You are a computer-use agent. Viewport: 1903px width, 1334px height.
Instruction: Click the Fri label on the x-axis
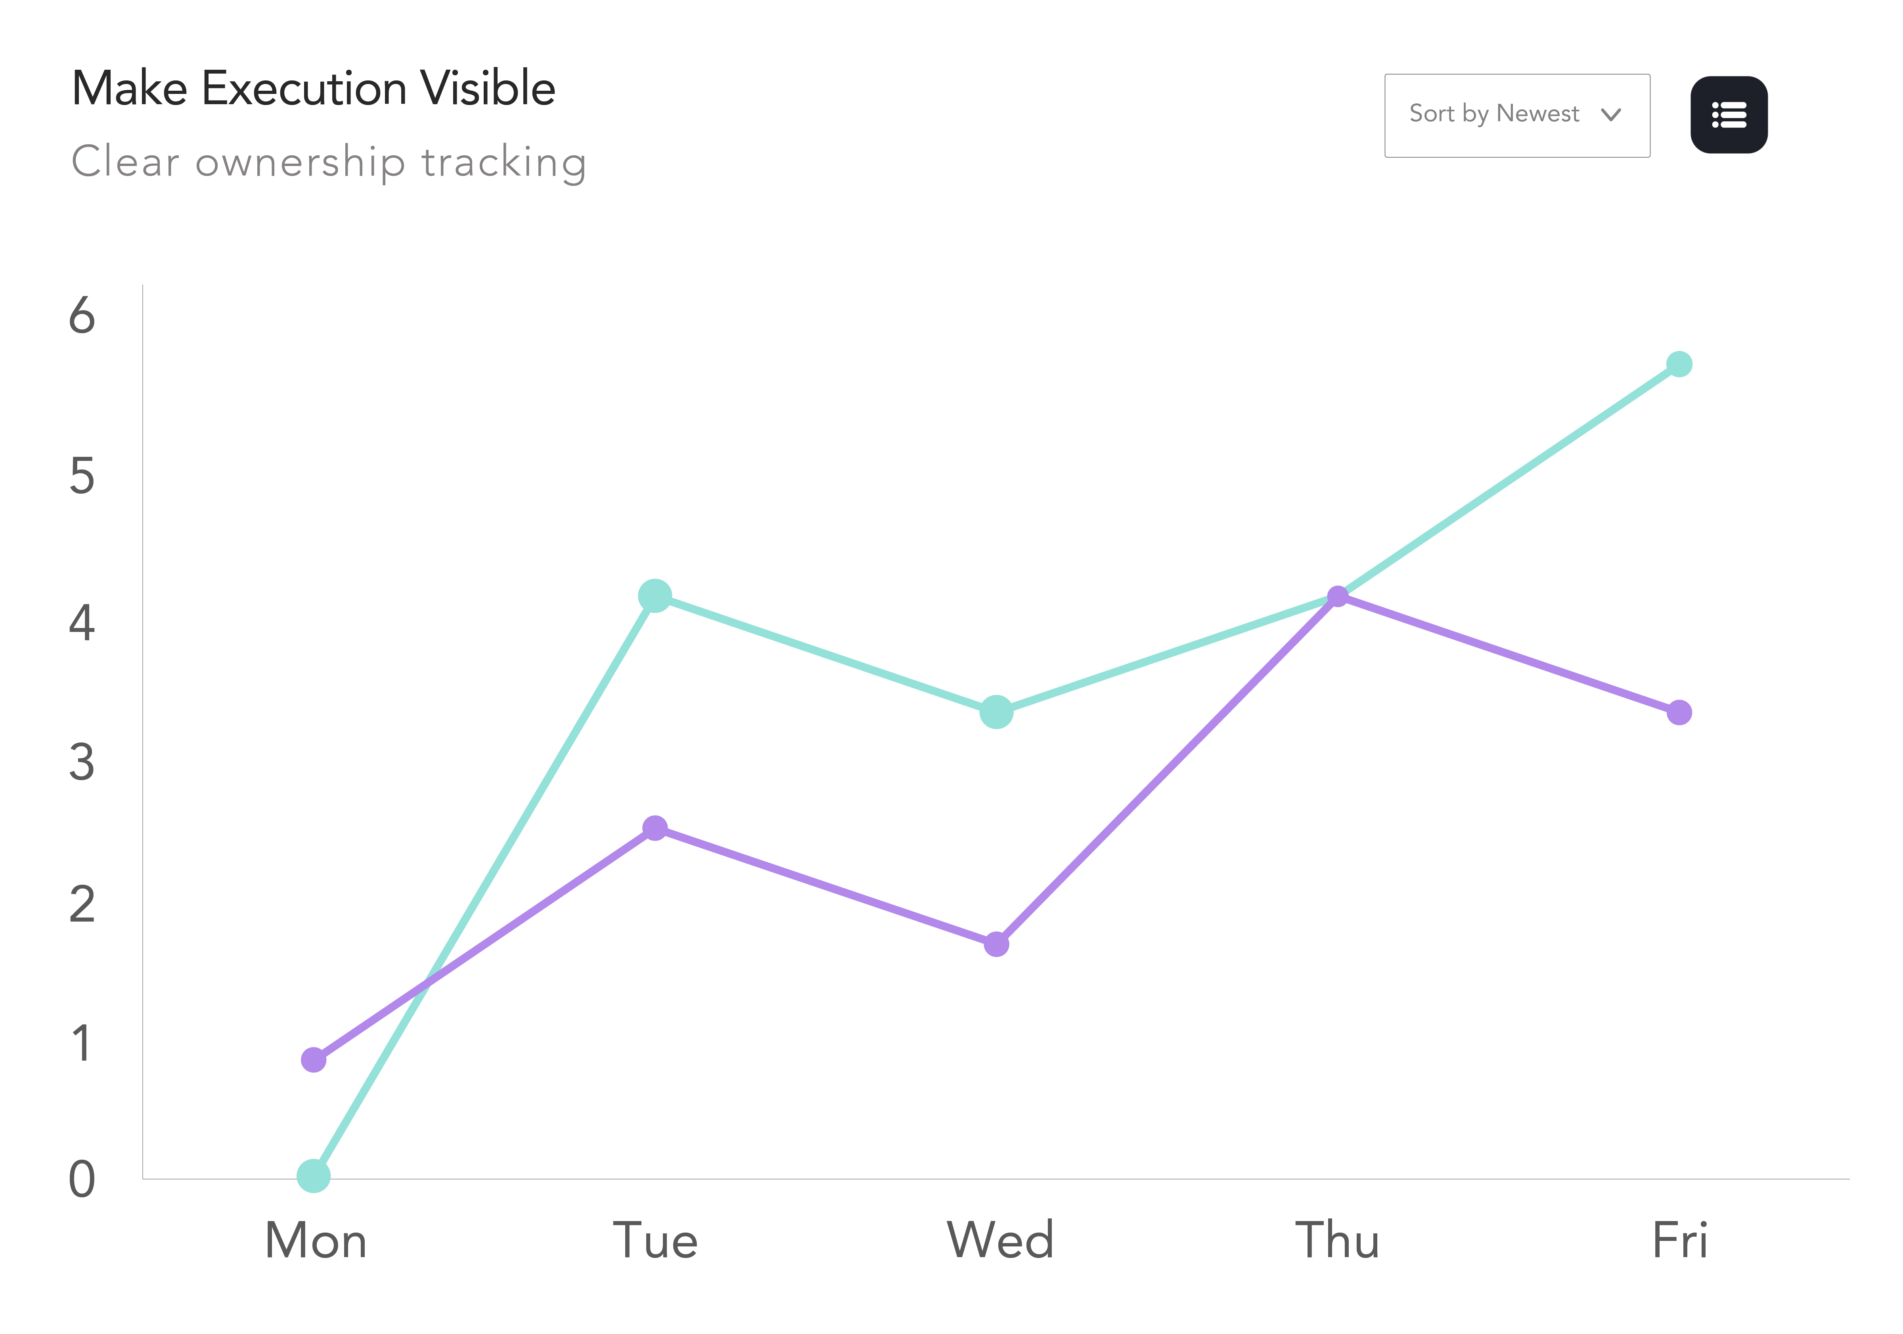click(1679, 1240)
